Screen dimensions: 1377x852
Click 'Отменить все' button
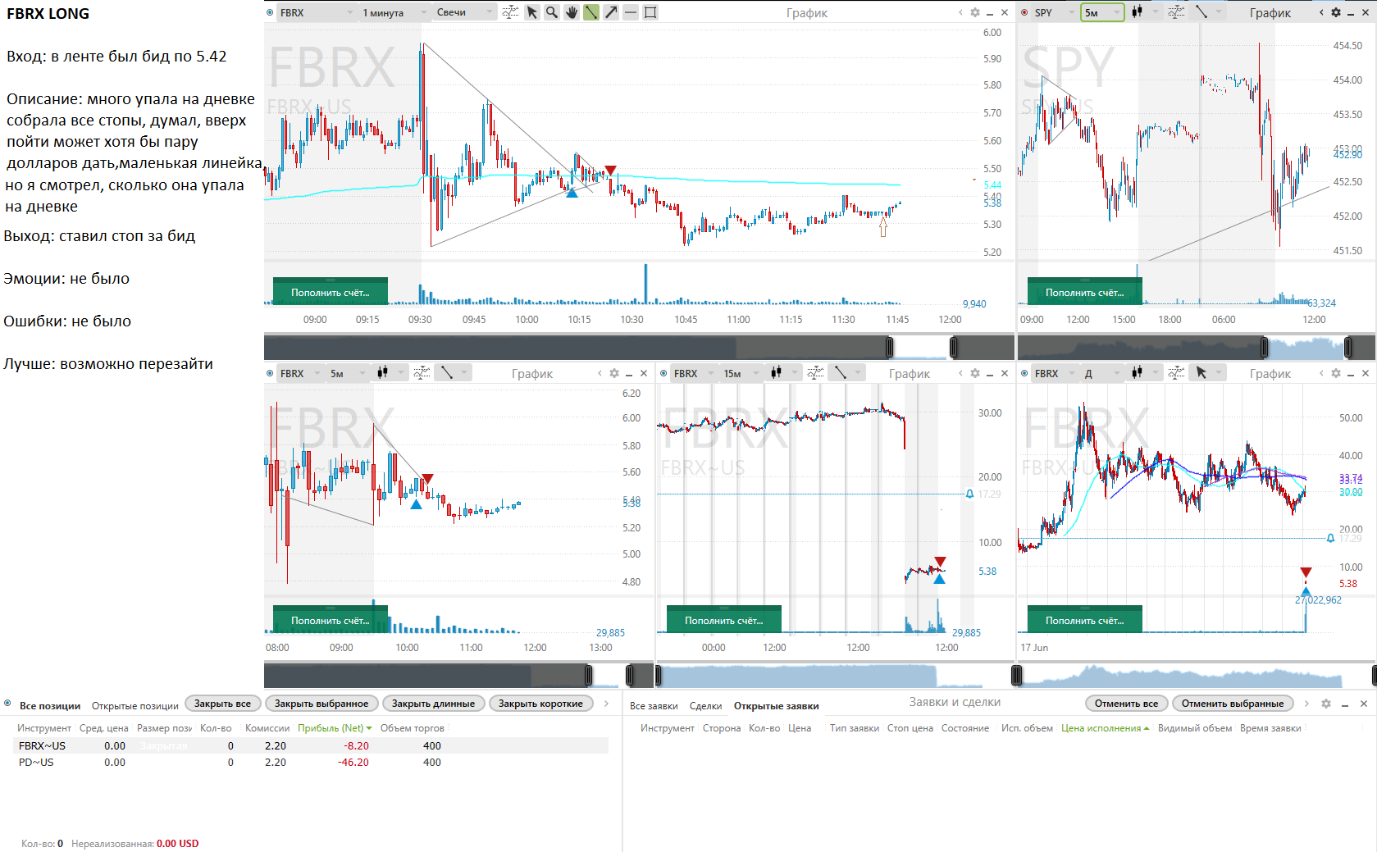(x=1126, y=704)
